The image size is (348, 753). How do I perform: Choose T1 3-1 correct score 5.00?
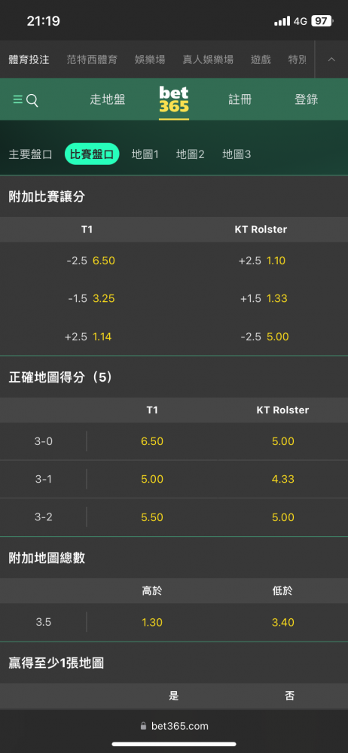[152, 479]
